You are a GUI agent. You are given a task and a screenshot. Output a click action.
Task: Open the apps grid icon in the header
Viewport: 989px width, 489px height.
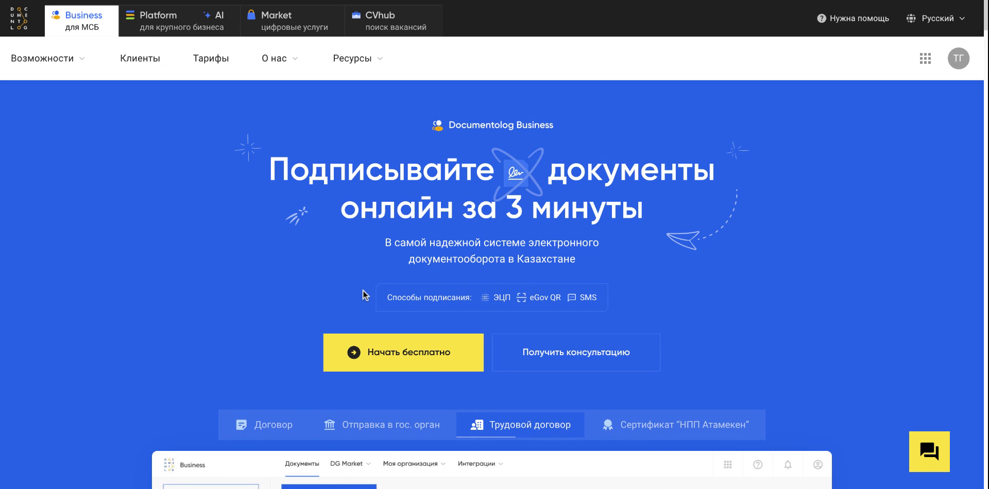point(926,58)
